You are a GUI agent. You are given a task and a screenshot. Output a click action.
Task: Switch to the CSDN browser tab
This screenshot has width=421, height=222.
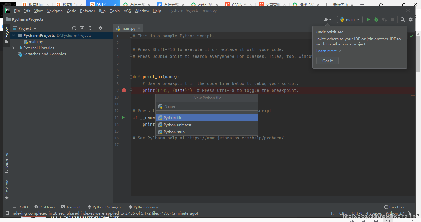(x=238, y=5)
